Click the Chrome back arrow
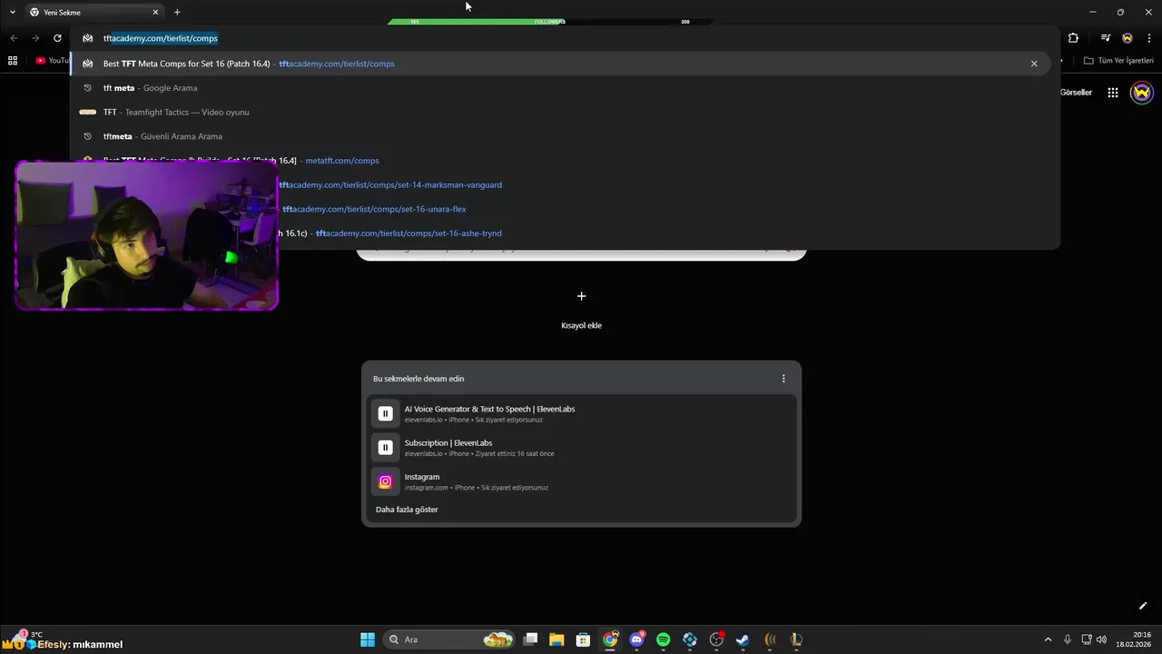The image size is (1162, 654). (x=14, y=38)
